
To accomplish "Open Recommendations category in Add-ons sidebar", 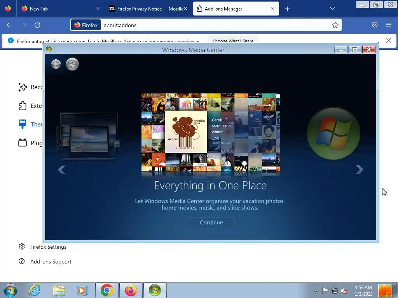I will point(30,87).
